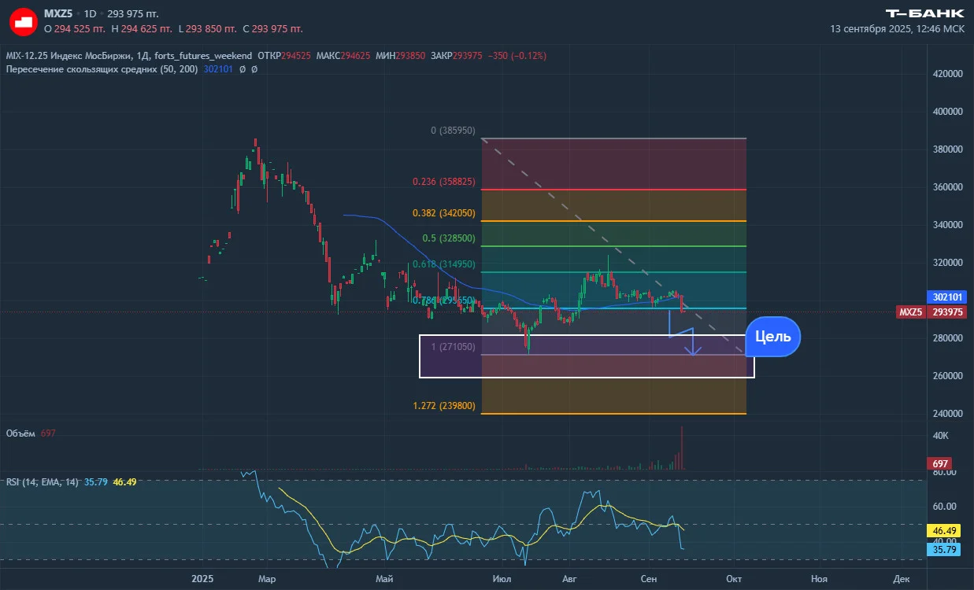Click the blue 35.79 tag on the RSI axis

pos(944,550)
